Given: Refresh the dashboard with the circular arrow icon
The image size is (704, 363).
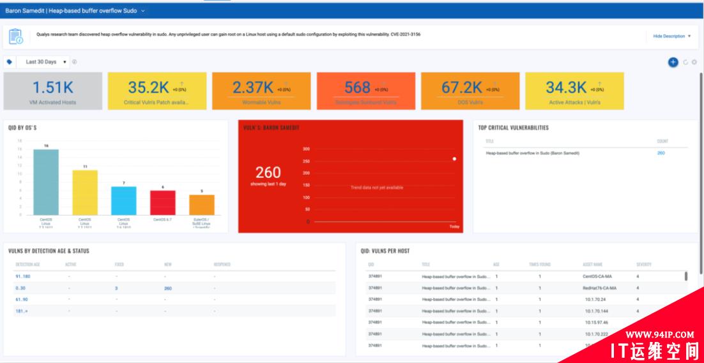Looking at the screenshot, I should click(x=685, y=63).
